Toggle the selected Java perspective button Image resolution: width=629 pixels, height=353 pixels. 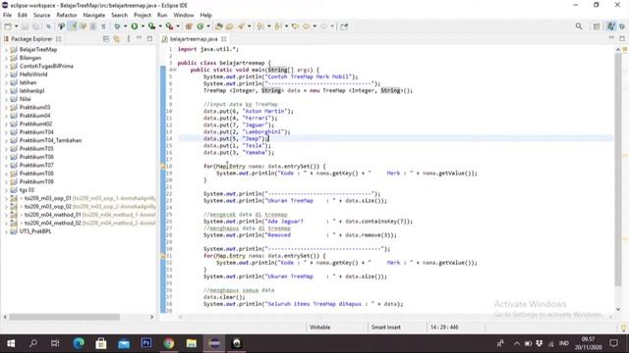(x=610, y=26)
